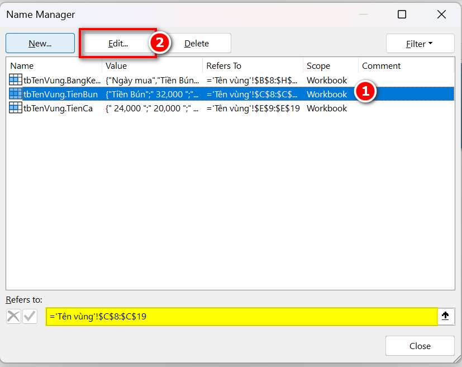
Task: Close the dialog using title bar X
Action: (441, 15)
